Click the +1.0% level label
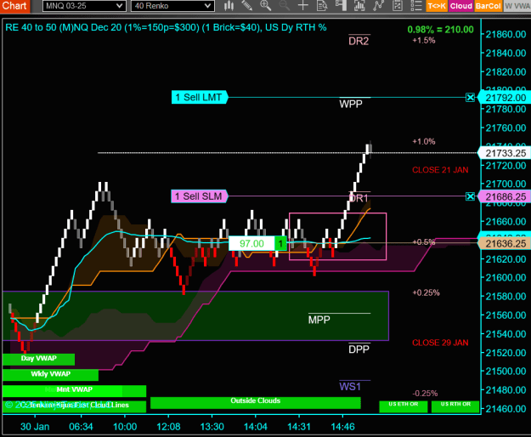531x437 pixels. (x=424, y=142)
